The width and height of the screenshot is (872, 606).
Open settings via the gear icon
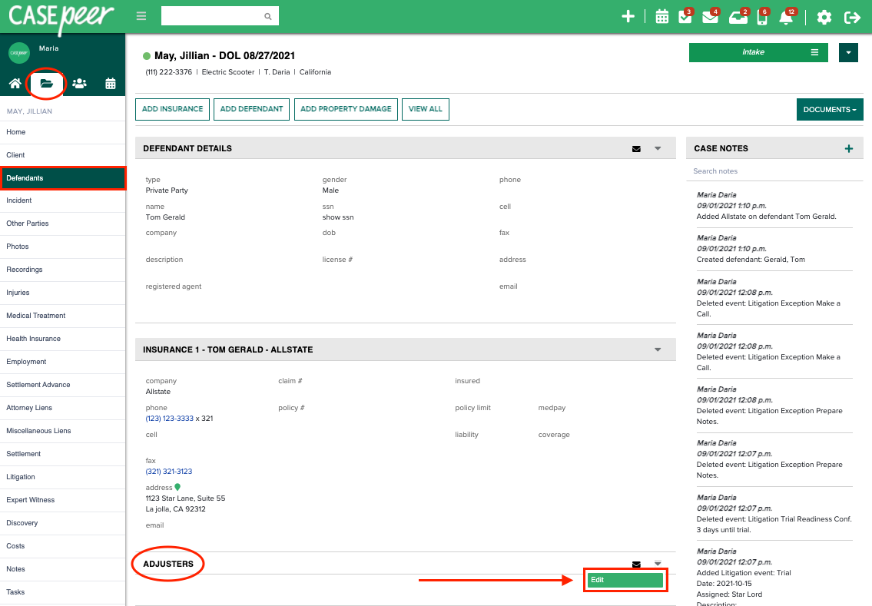coord(824,16)
